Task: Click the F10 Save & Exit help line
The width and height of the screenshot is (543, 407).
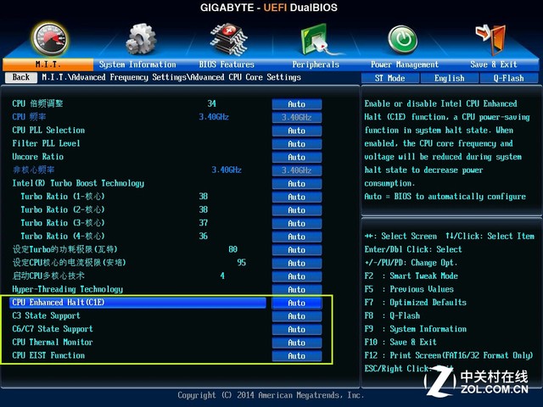Action: [400, 342]
